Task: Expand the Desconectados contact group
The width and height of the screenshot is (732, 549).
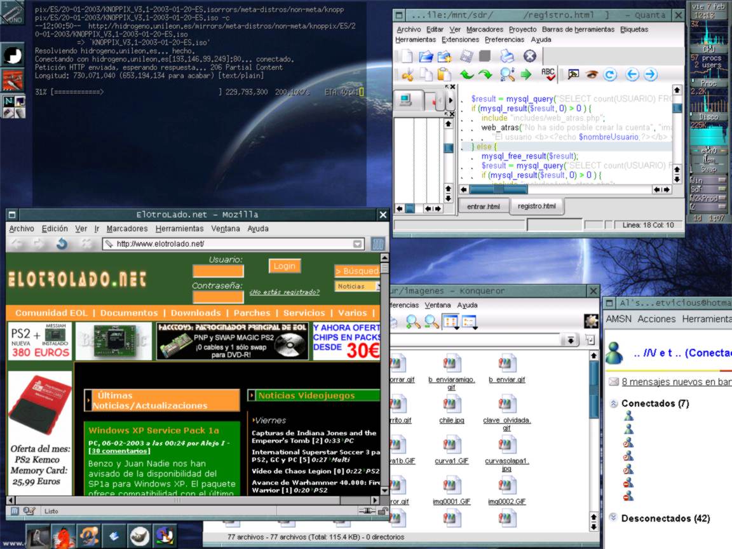Action: click(x=614, y=518)
